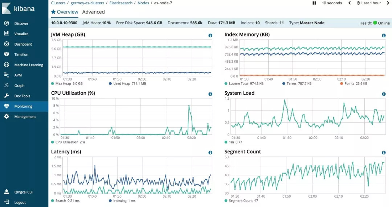
Task: Open APM from the stacked bars icon
Action: pyautogui.click(x=7, y=75)
